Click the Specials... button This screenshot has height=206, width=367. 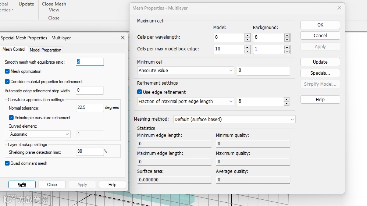[320, 73]
